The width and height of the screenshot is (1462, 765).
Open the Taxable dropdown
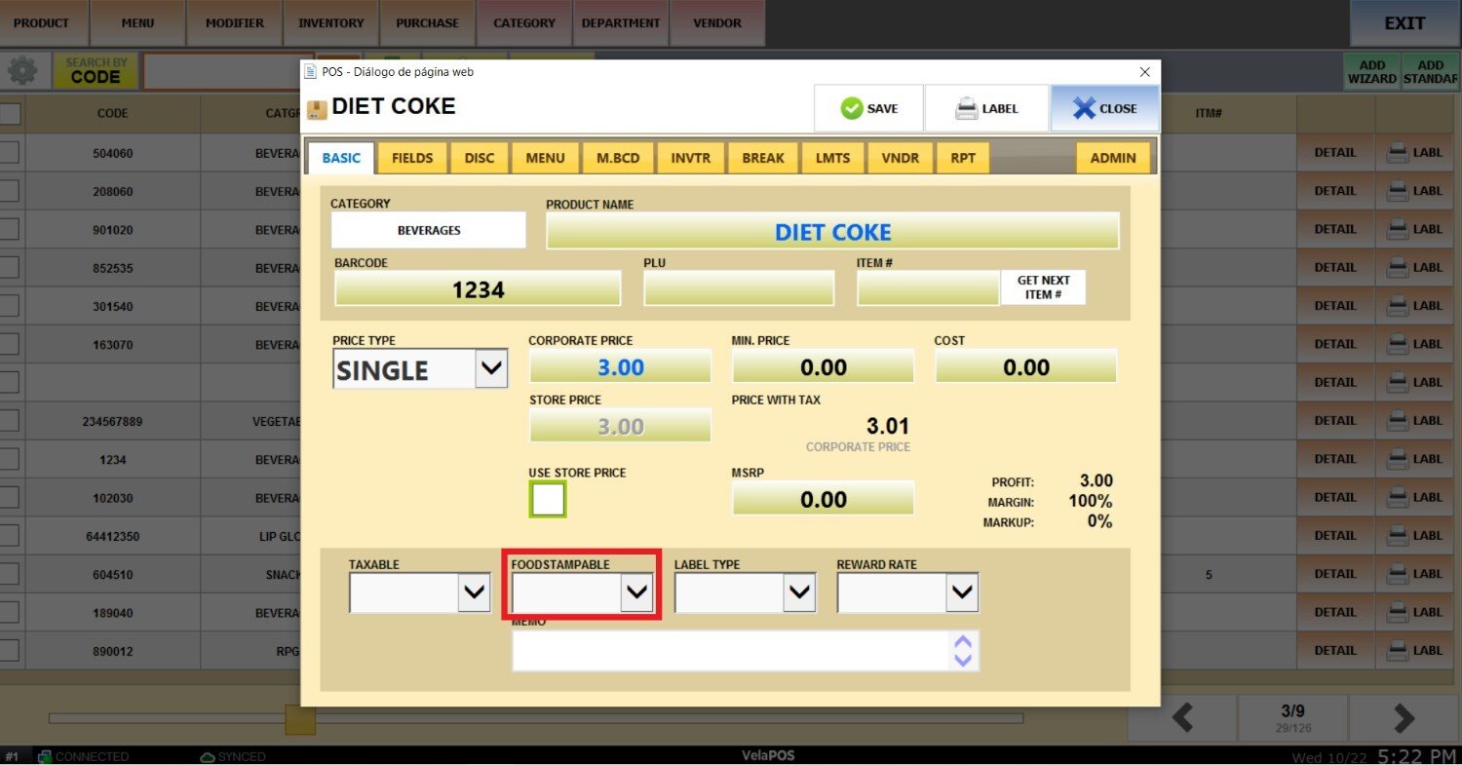pos(474,592)
